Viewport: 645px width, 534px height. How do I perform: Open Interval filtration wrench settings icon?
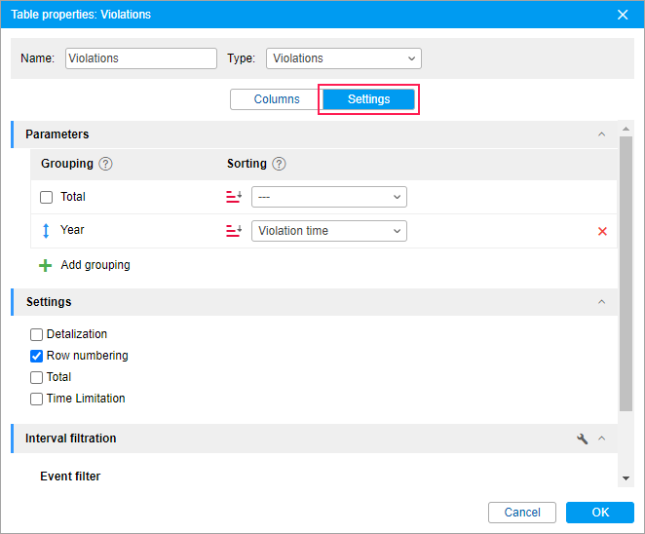[x=582, y=439]
